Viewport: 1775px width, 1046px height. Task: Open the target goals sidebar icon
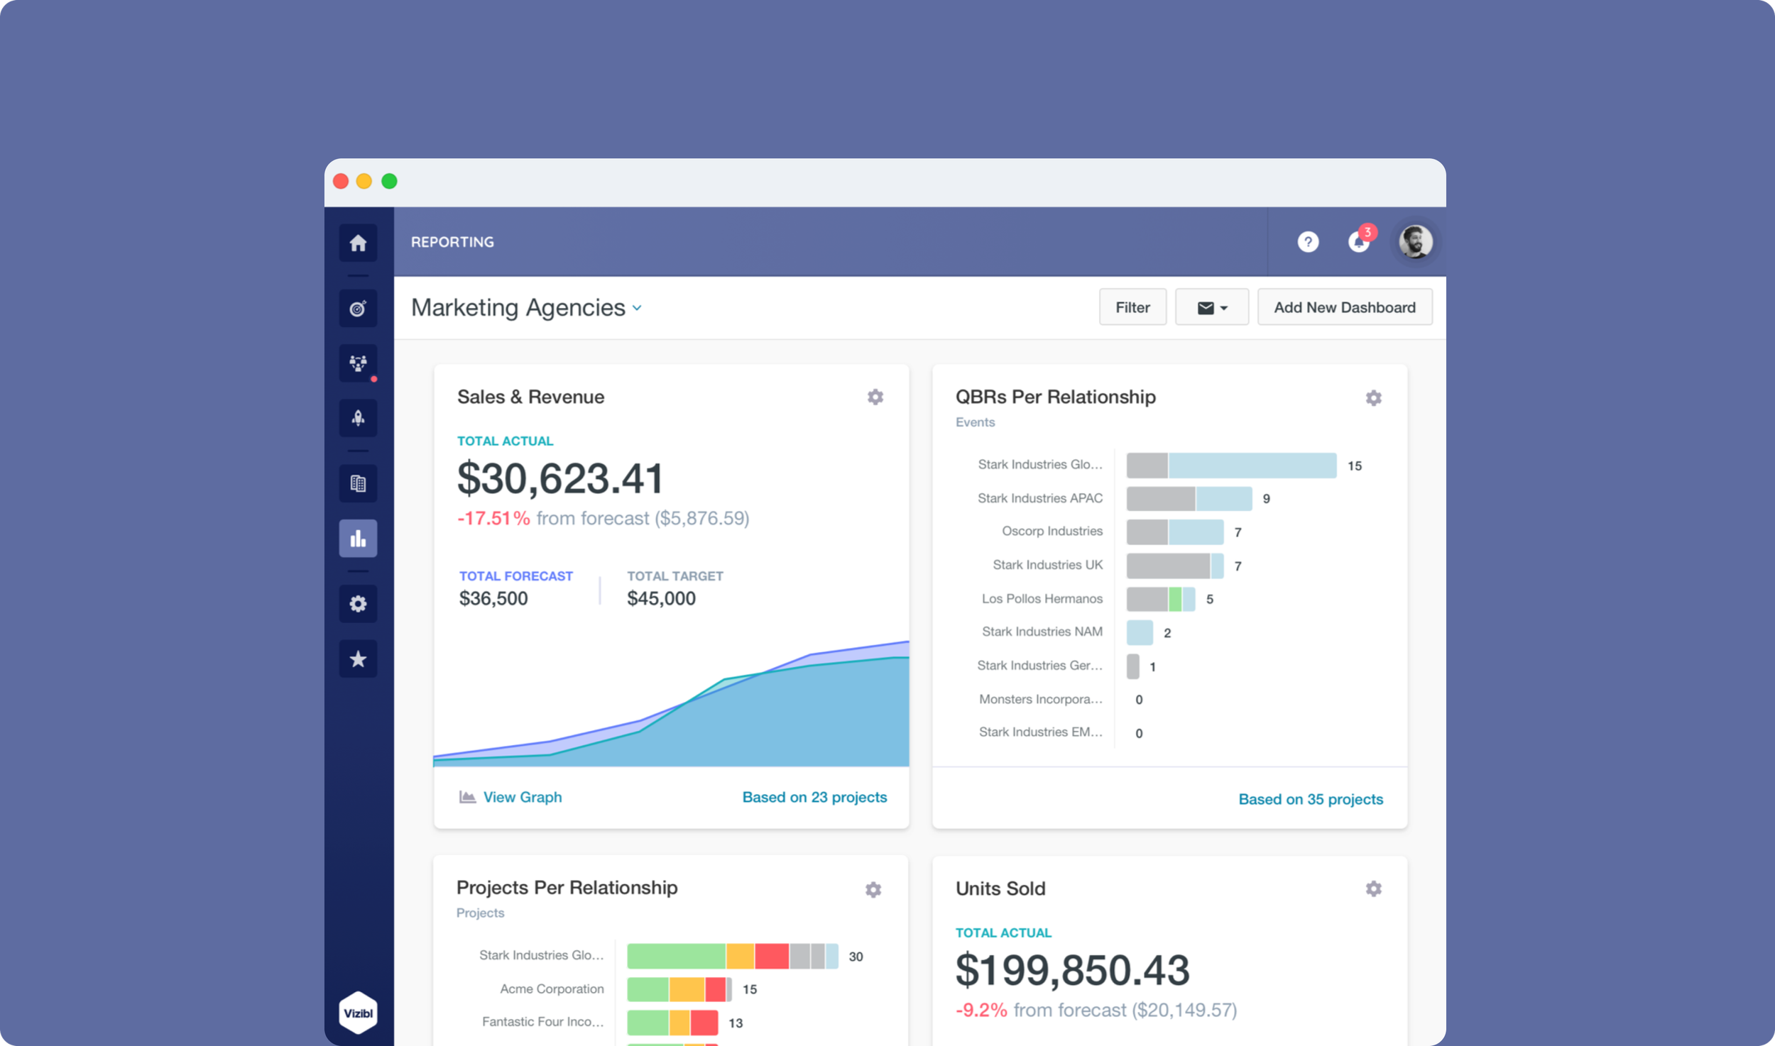pyautogui.click(x=358, y=309)
